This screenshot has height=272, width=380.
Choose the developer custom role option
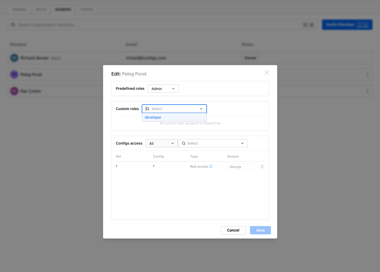174,117
